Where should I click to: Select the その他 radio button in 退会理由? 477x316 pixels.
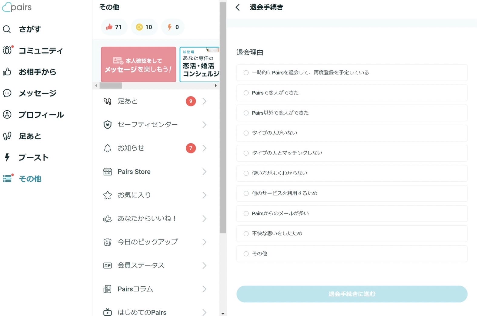coord(246,254)
